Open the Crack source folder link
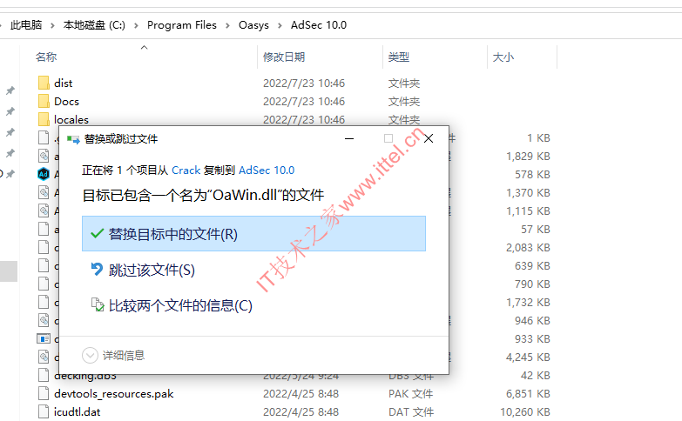Screen dimensions: 682x421 (x=186, y=170)
